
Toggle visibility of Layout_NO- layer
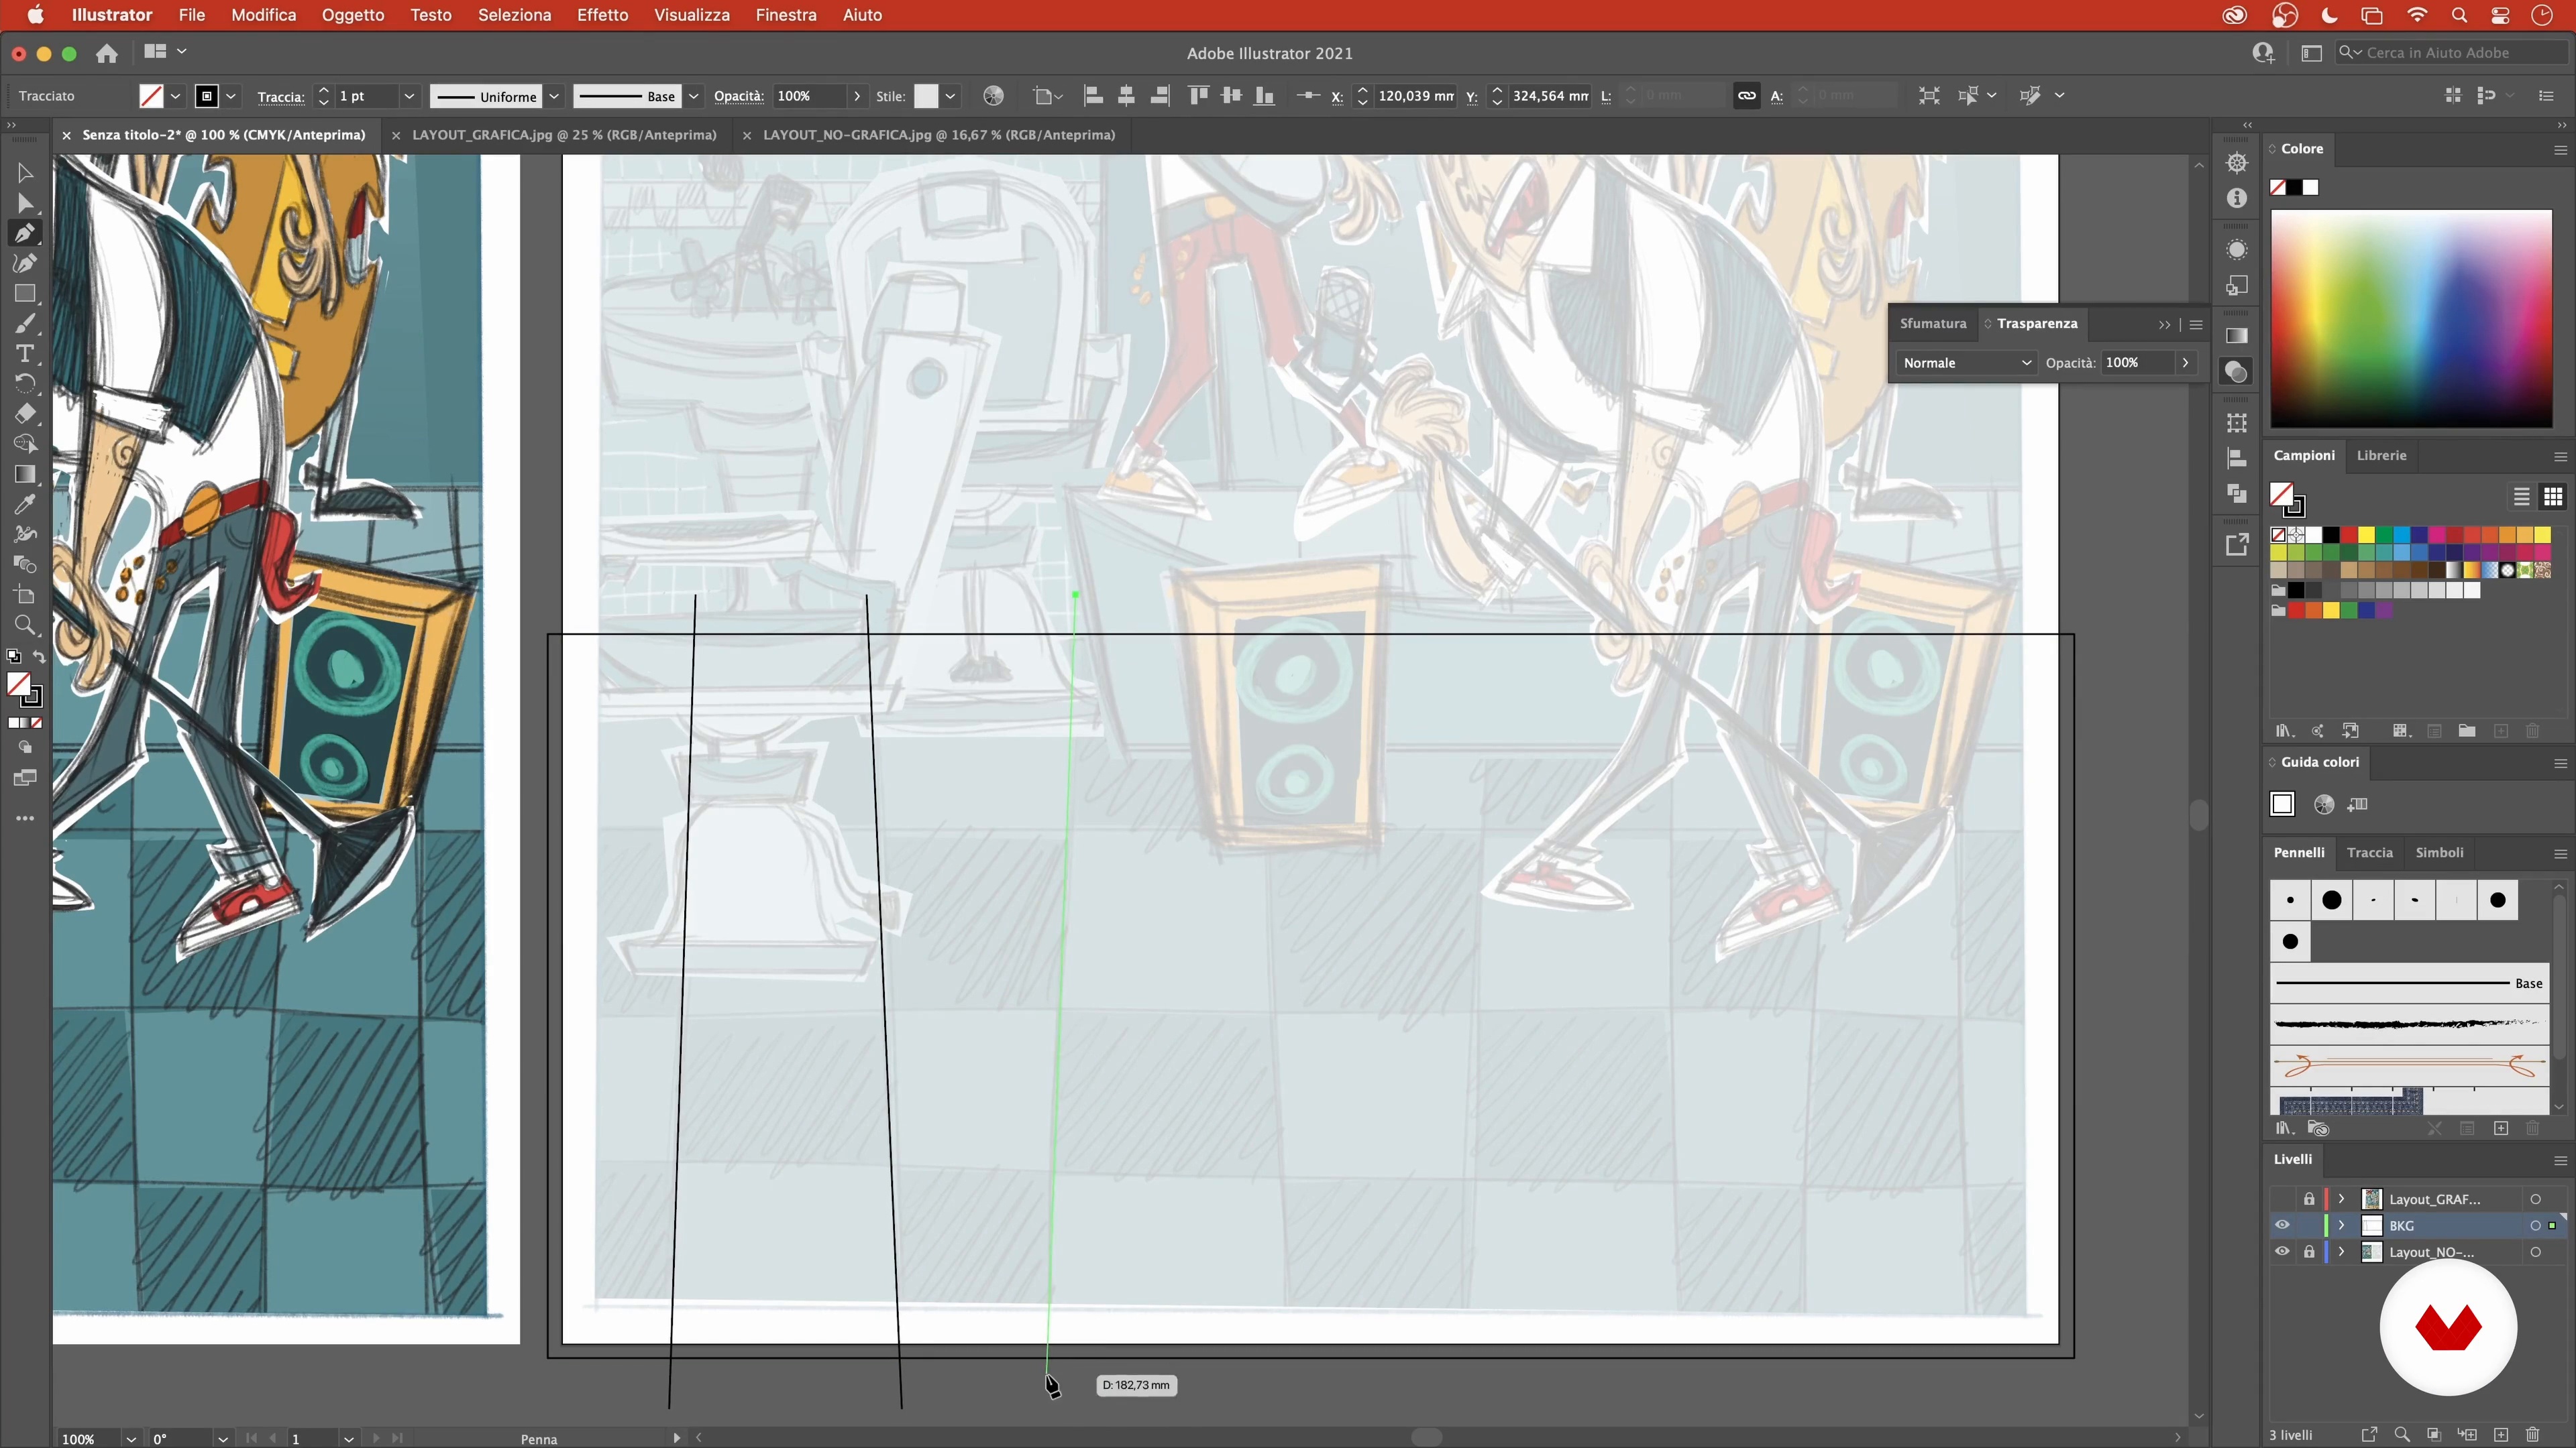click(x=2282, y=1251)
